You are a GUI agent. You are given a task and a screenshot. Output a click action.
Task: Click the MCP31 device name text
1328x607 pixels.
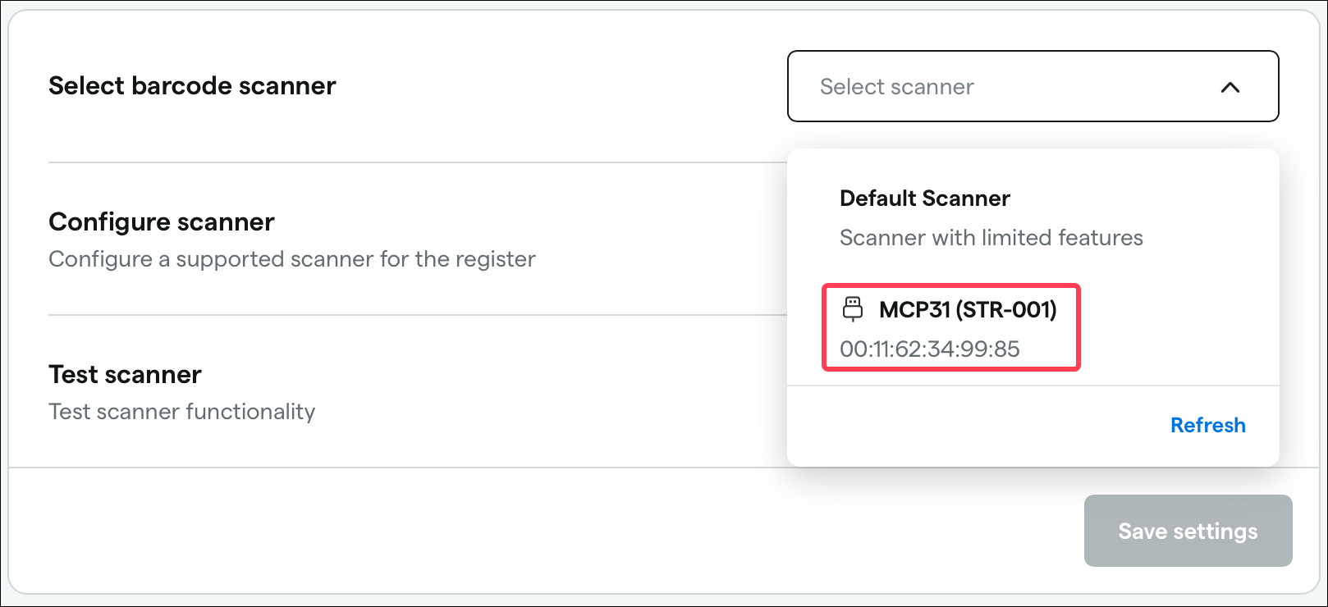(968, 309)
